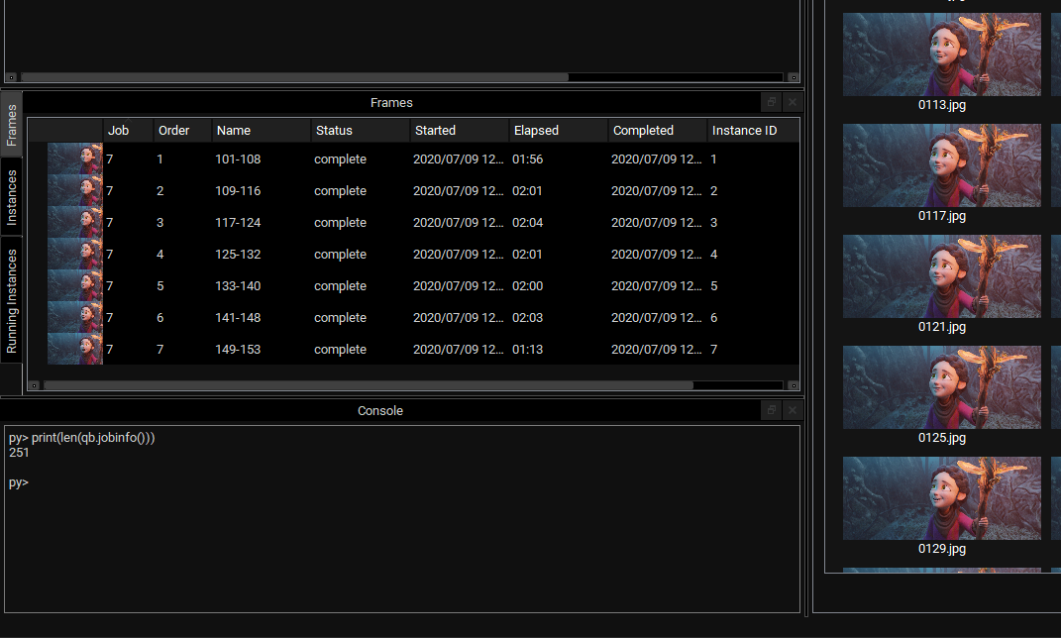Float the Frames panel with undock icon
The width and height of the screenshot is (1061, 638).
(x=772, y=102)
